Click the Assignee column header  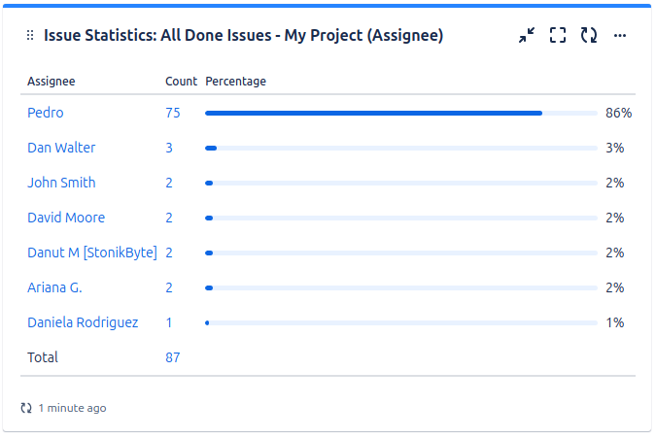(52, 81)
